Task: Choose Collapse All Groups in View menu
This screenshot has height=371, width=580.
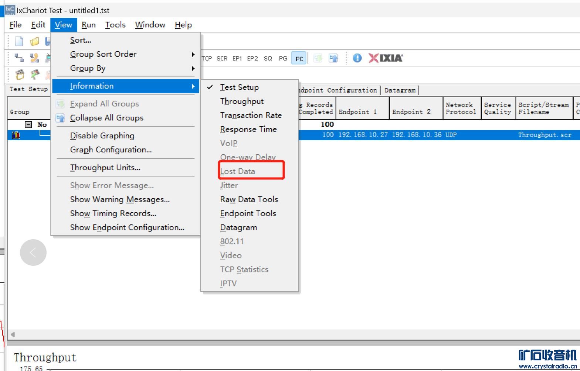Action: [x=126, y=118]
